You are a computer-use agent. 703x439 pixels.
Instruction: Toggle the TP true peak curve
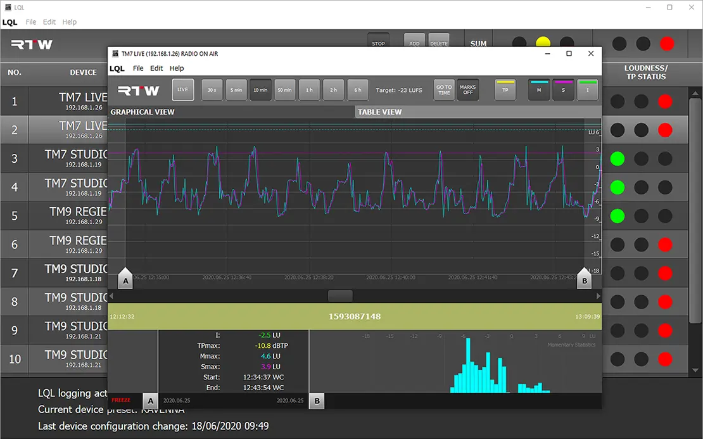coord(505,90)
